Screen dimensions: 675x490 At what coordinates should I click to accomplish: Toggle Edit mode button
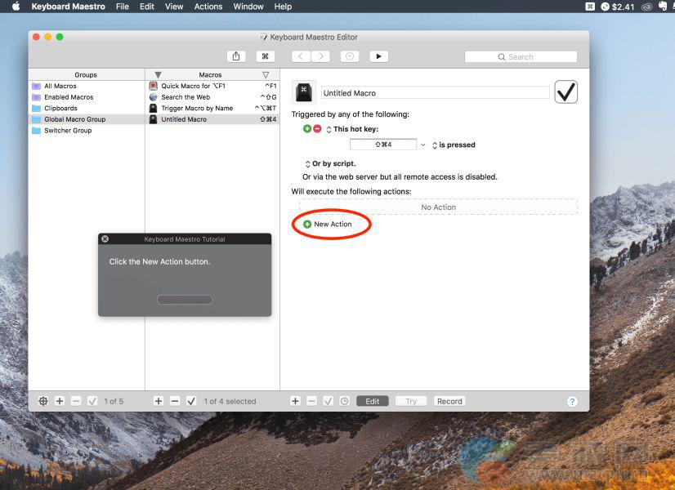point(373,401)
